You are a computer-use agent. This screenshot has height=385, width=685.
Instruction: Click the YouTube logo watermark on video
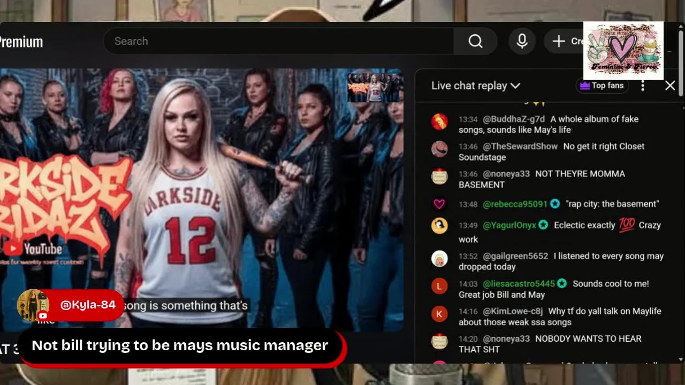tap(33, 249)
